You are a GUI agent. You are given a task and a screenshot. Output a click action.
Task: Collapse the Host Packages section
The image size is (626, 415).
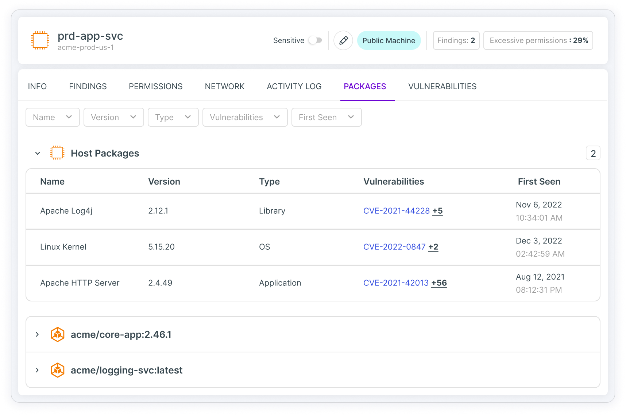[x=37, y=153]
